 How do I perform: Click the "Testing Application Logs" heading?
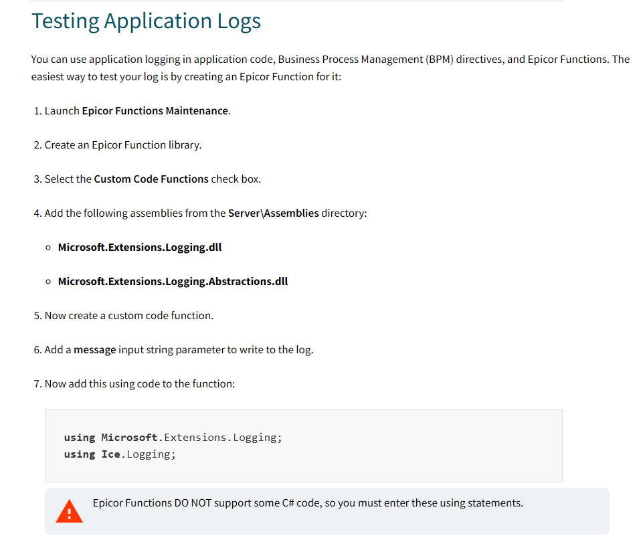[146, 21]
